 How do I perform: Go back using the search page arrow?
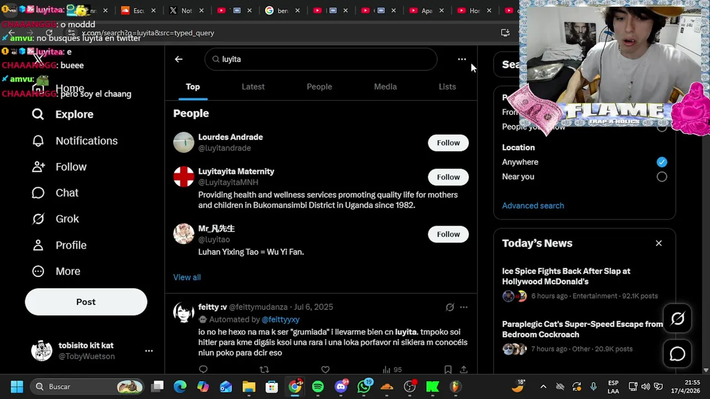pyautogui.click(x=179, y=59)
